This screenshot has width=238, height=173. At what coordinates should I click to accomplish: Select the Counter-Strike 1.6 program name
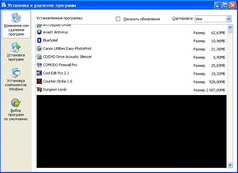coord(58,81)
